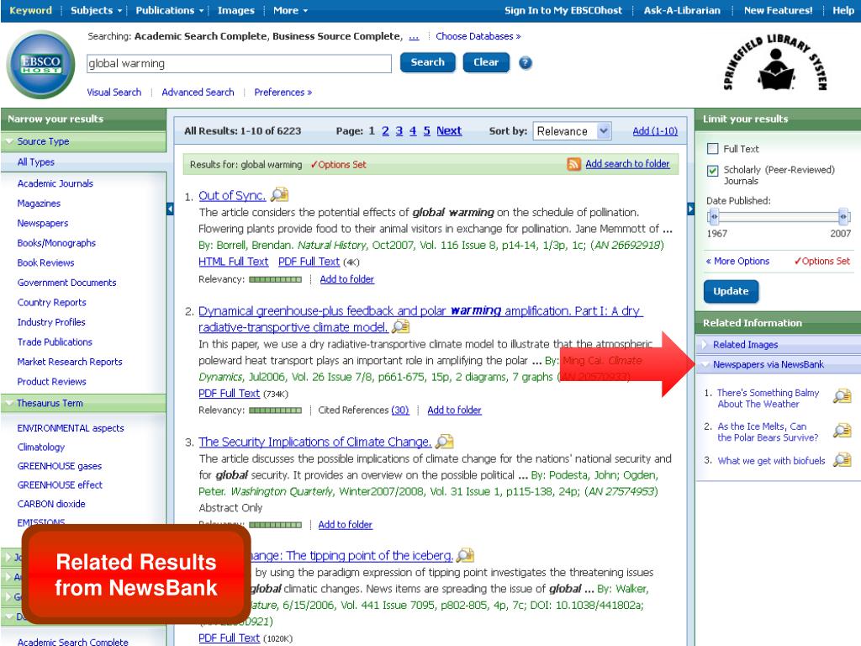Open Visual Search link
Screen dimensions: 861x646
[x=114, y=93]
